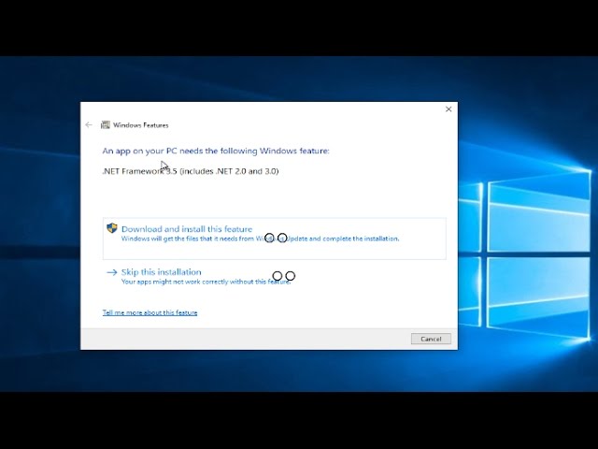Screen dimensions: 598x449
Task: Click 'Your apps might not work correctly' text
Action: (206, 282)
